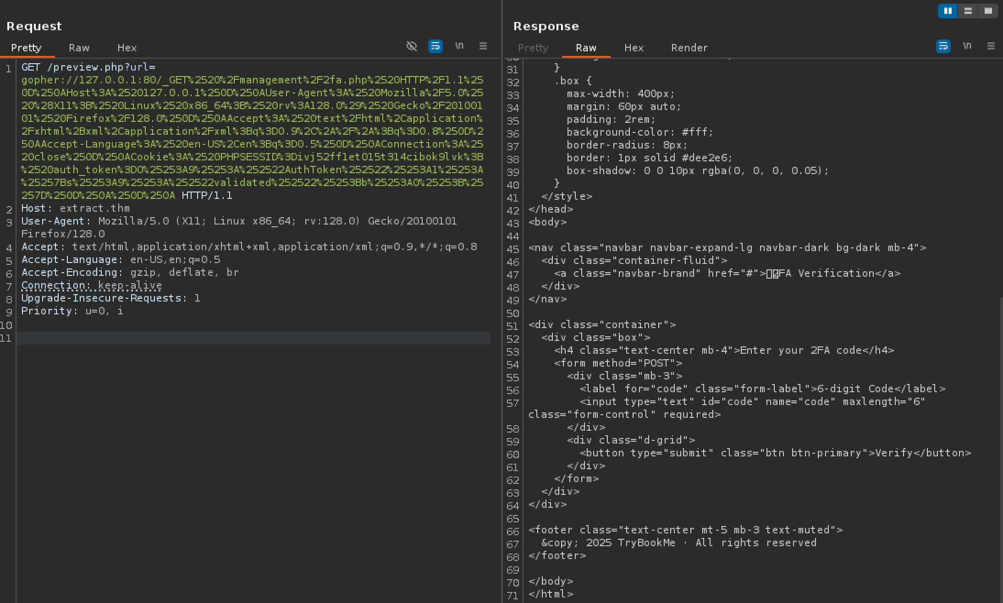Click '<form method="POST">' line in Response
Viewport: 1003px width, 603px height.
point(618,363)
